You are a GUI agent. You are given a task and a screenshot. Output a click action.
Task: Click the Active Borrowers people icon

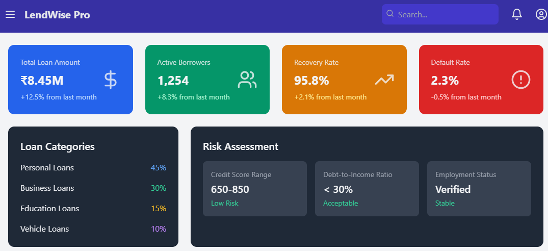[247, 80]
